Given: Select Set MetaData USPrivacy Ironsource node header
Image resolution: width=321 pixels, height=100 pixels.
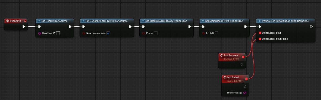Looking at the screenshot, I should (167, 21).
